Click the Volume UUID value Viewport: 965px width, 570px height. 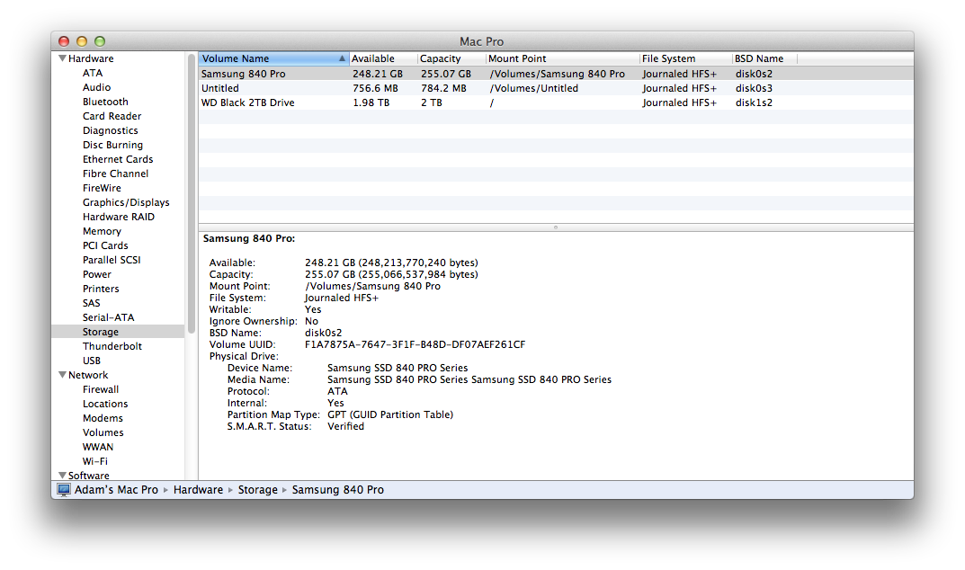415,344
